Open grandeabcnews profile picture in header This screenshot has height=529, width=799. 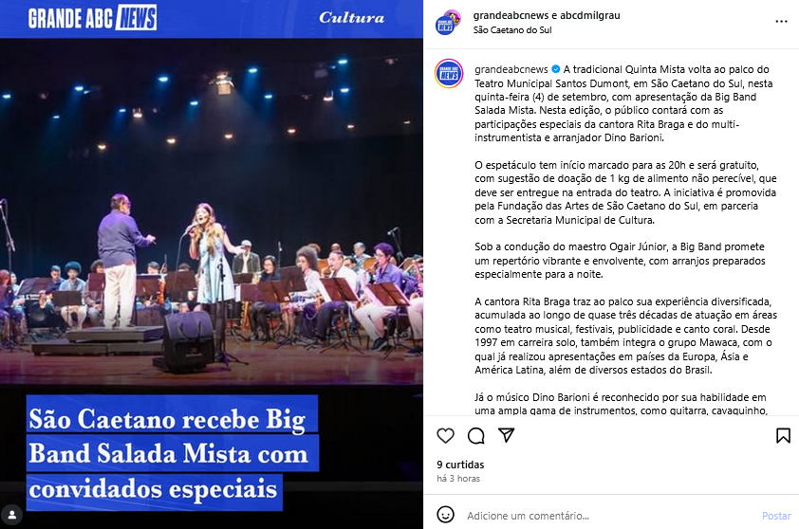point(447,23)
